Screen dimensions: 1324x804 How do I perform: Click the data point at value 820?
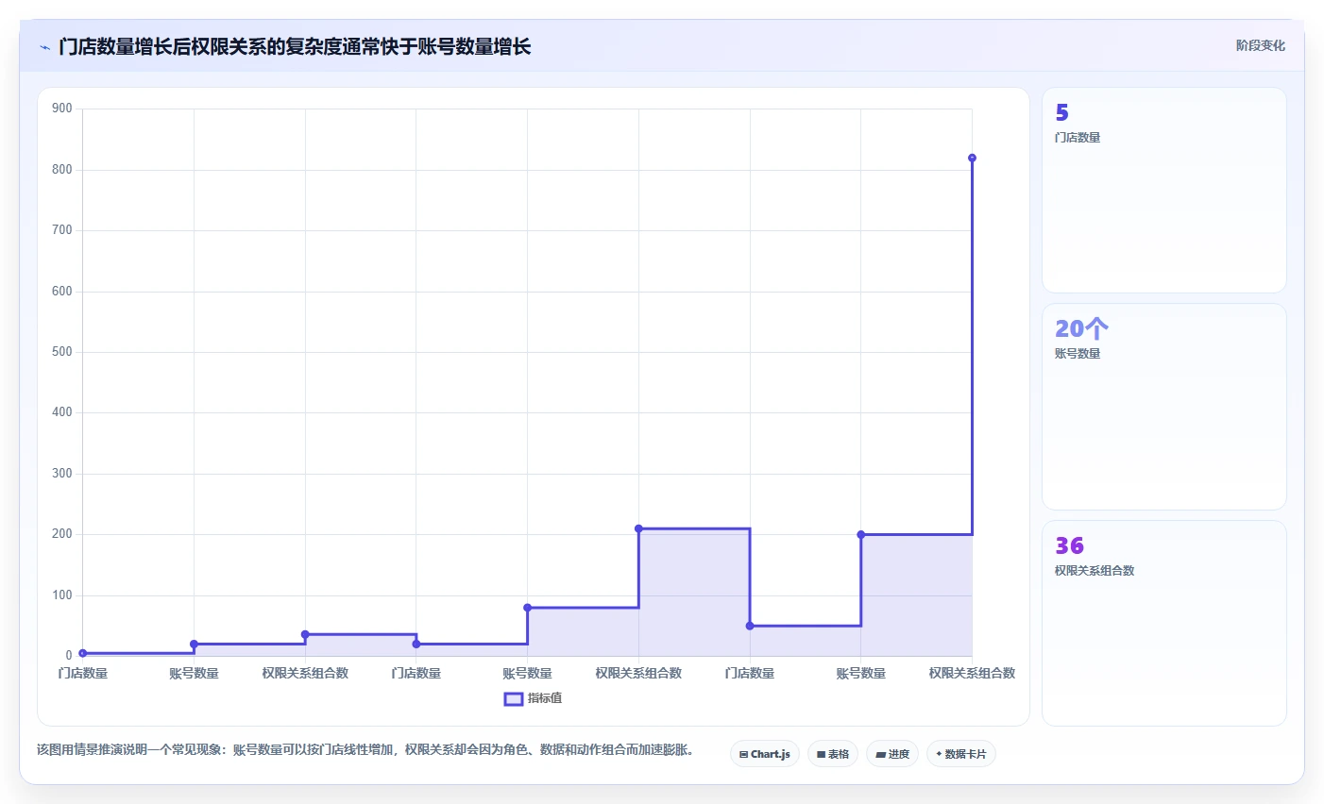pyautogui.click(x=972, y=159)
